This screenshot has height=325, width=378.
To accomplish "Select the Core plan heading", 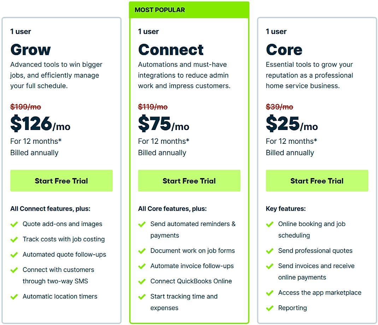I will (284, 50).
